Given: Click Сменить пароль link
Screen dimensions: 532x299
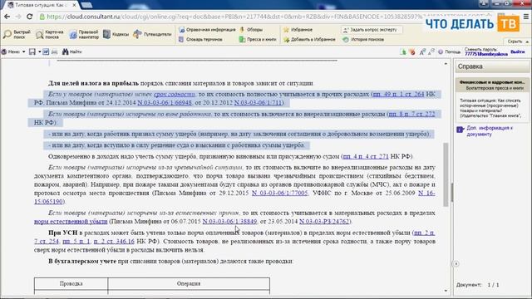Looking at the screenshot, I should tap(480, 50).
